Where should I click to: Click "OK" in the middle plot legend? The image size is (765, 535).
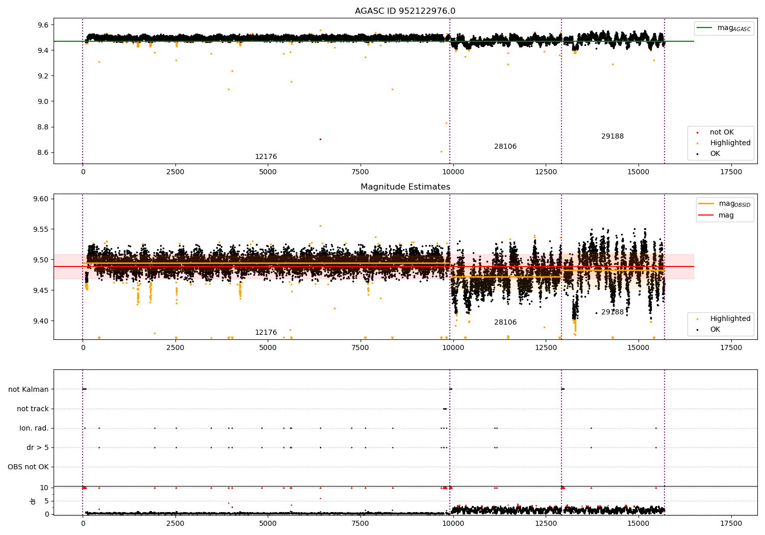(x=715, y=330)
